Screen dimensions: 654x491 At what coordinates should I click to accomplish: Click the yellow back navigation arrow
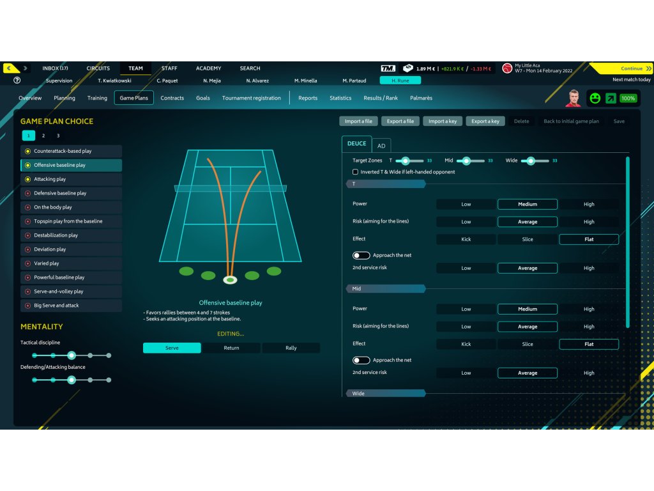coord(10,68)
